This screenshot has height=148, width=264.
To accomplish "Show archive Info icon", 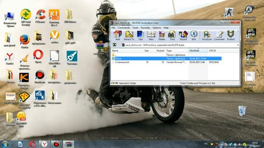I will 194,36.
